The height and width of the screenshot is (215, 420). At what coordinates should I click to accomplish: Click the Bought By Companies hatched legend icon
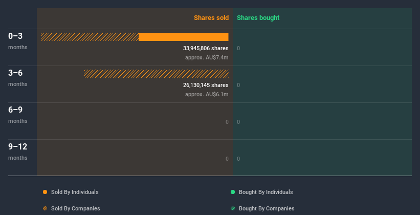coord(233,208)
